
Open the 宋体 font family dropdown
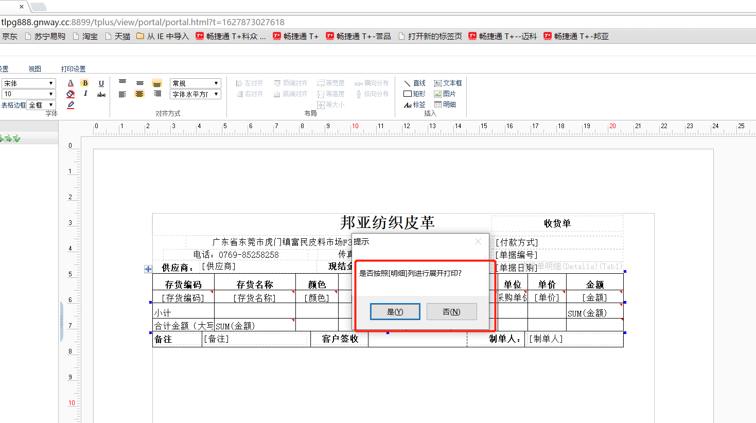(28, 83)
